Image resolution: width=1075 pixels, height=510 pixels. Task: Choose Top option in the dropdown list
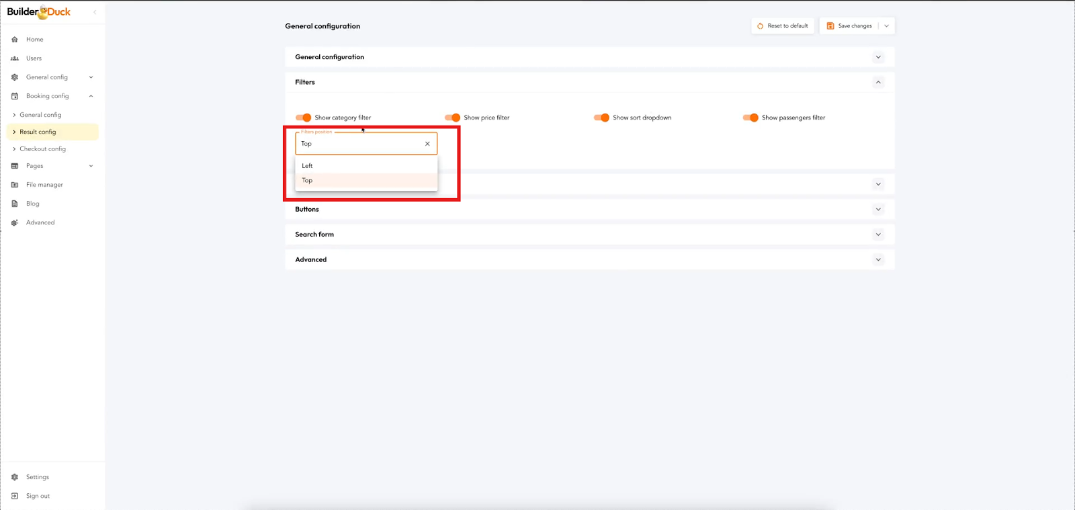[307, 181]
